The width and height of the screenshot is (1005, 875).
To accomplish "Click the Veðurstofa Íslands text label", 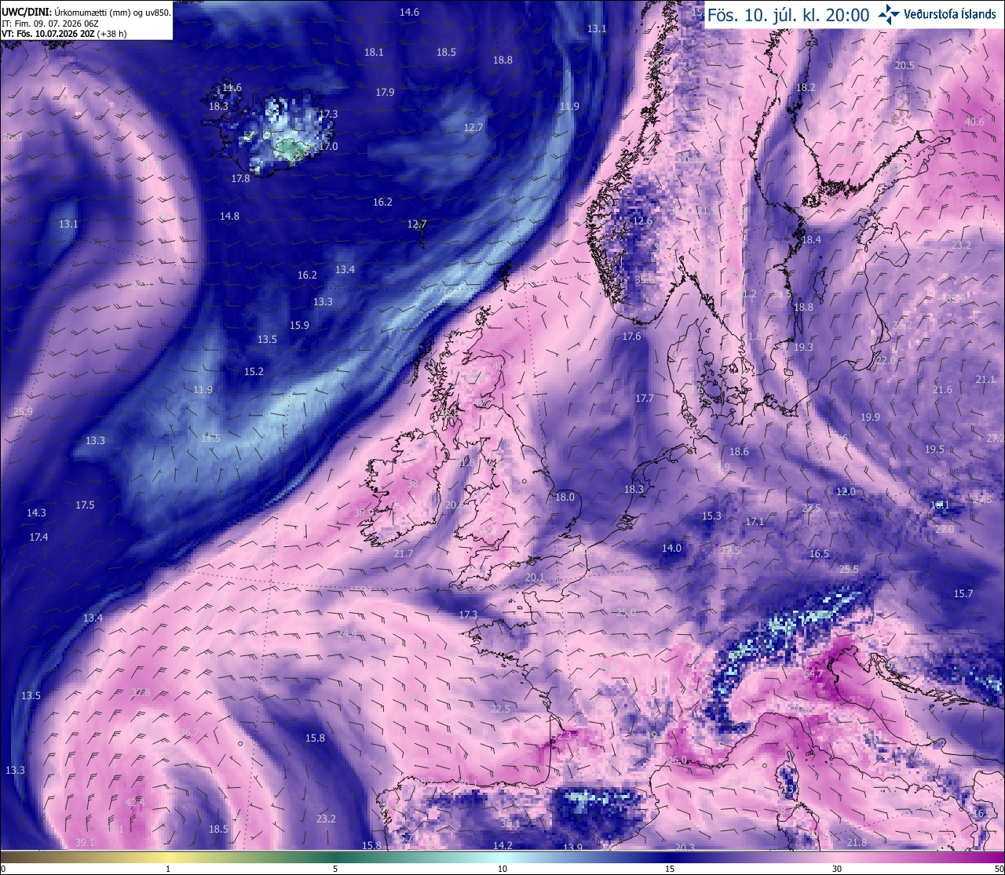I will point(949,14).
